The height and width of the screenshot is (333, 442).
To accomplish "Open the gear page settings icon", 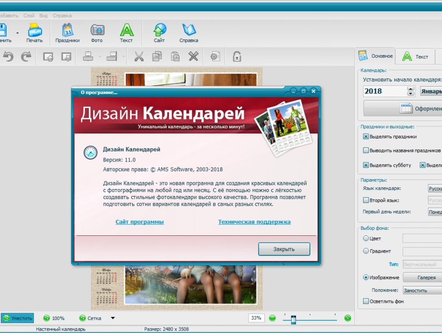I will (215, 57).
